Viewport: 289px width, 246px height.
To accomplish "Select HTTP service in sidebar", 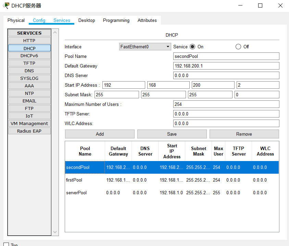I will click(x=29, y=40).
